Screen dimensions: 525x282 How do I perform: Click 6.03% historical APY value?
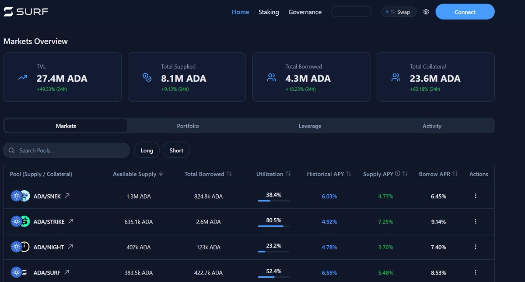point(329,196)
